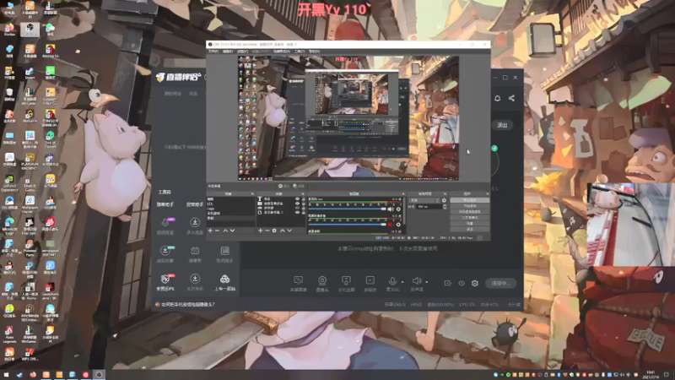Click share icon in streaming companion window
The height and width of the screenshot is (380, 675).
click(511, 98)
